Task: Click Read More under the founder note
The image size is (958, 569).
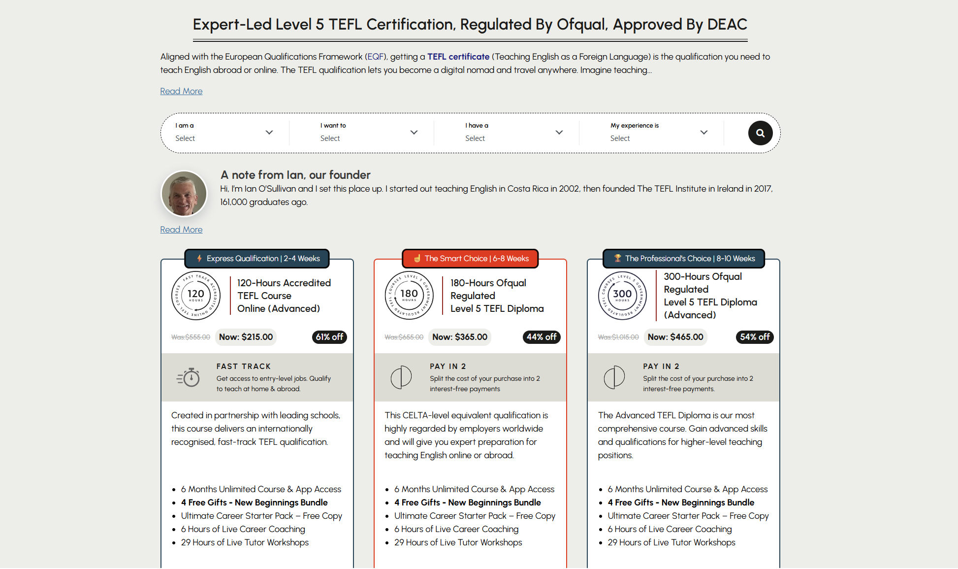Action: [x=181, y=230]
